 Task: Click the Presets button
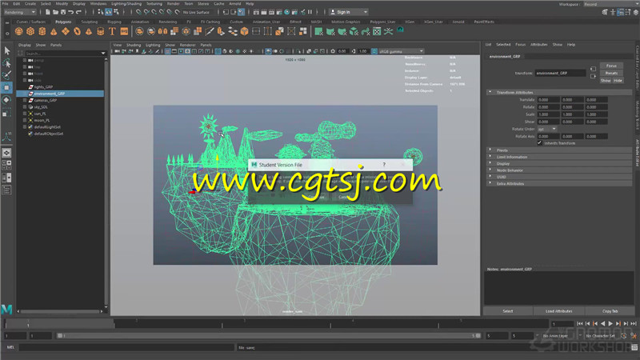[611, 73]
